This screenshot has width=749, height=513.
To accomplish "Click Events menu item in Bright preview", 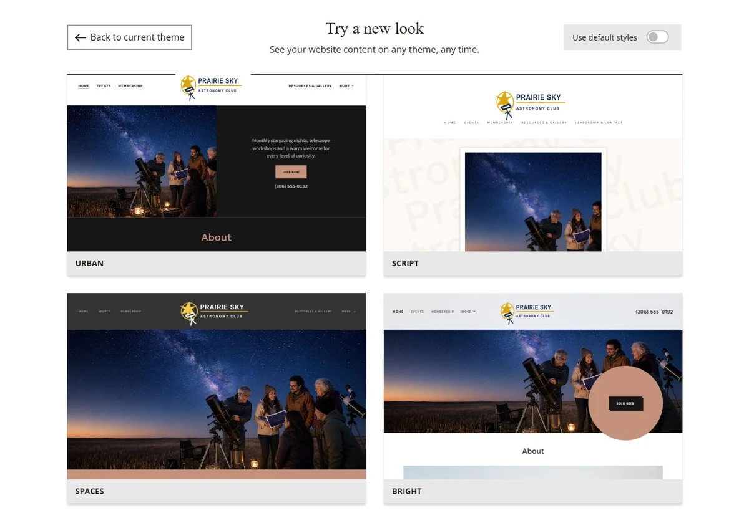I will coord(418,312).
